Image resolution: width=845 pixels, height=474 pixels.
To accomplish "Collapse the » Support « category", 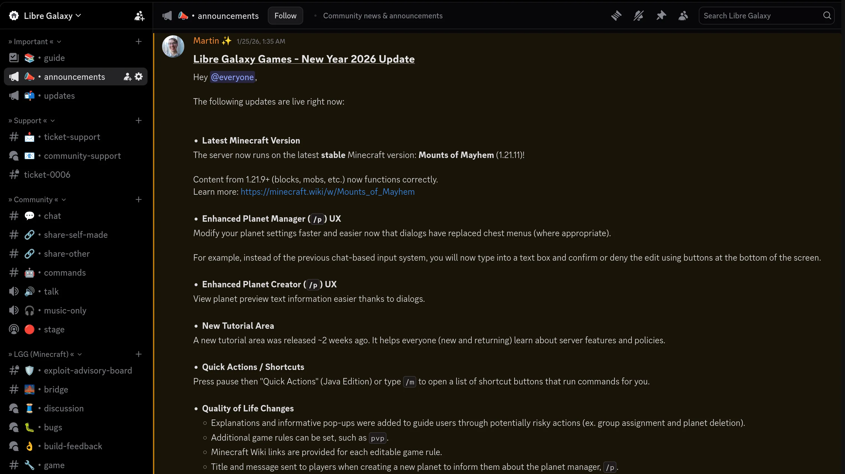I will (x=31, y=121).
